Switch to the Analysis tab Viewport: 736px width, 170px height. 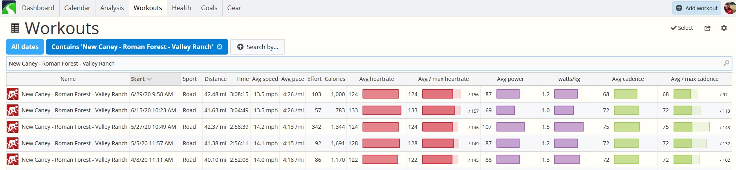coord(112,8)
